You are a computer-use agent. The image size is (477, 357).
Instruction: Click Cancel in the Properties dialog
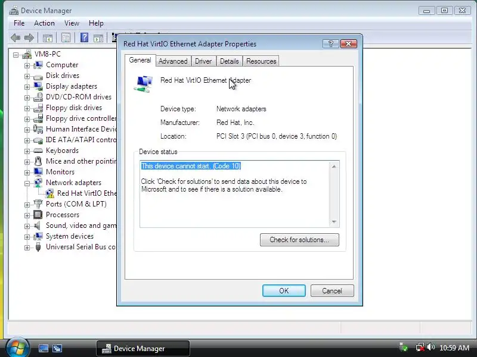332,291
